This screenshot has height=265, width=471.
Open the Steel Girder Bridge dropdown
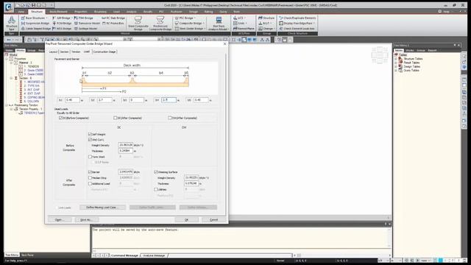pos(190,29)
